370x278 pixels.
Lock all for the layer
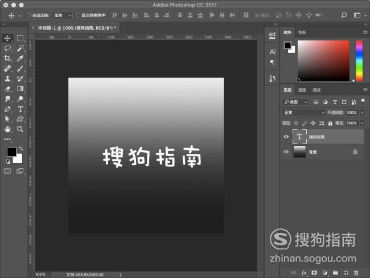pyautogui.click(x=330, y=123)
